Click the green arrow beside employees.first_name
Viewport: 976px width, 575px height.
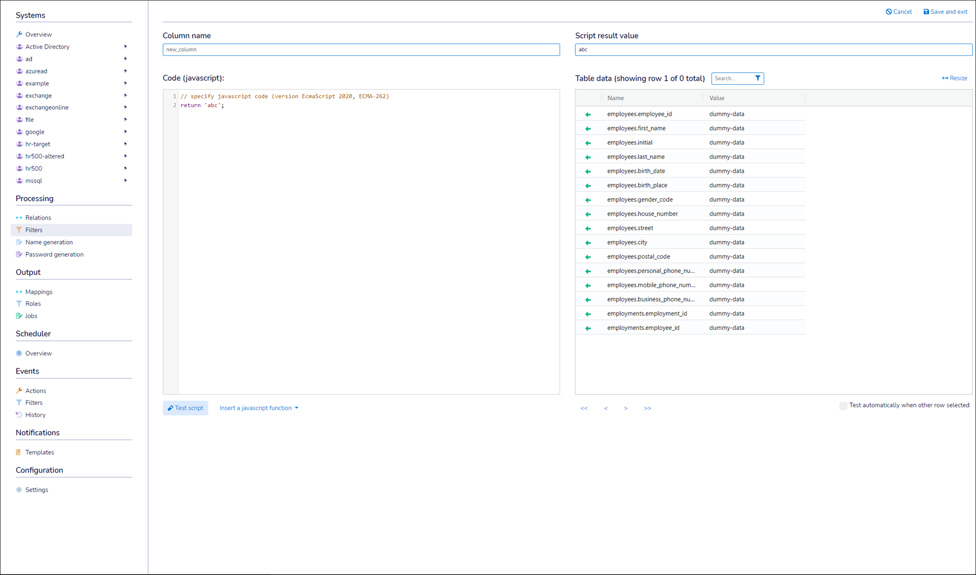(x=588, y=129)
